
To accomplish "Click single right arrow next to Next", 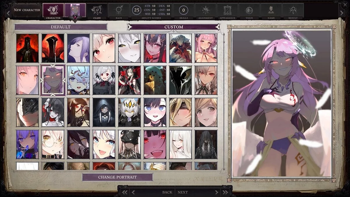I will [216, 192].
